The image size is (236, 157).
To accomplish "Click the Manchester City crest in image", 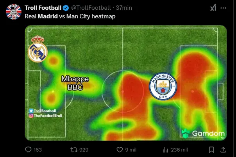I will 163,86.
